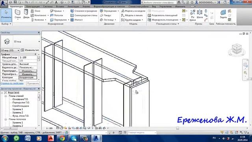Click Надпись на модели model text
Screen dimensions: 252x142
click(x=133, y=11)
